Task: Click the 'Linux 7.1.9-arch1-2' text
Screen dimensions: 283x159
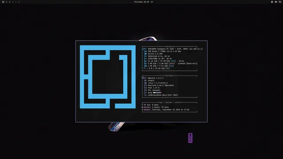Action: [158, 83]
